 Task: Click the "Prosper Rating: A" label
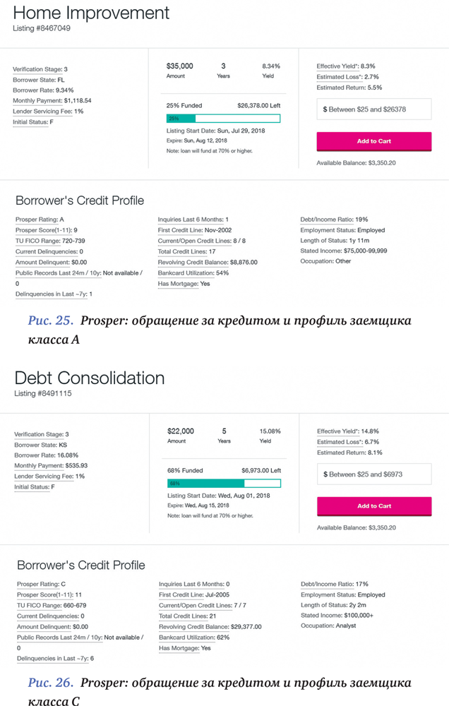pos(40,220)
